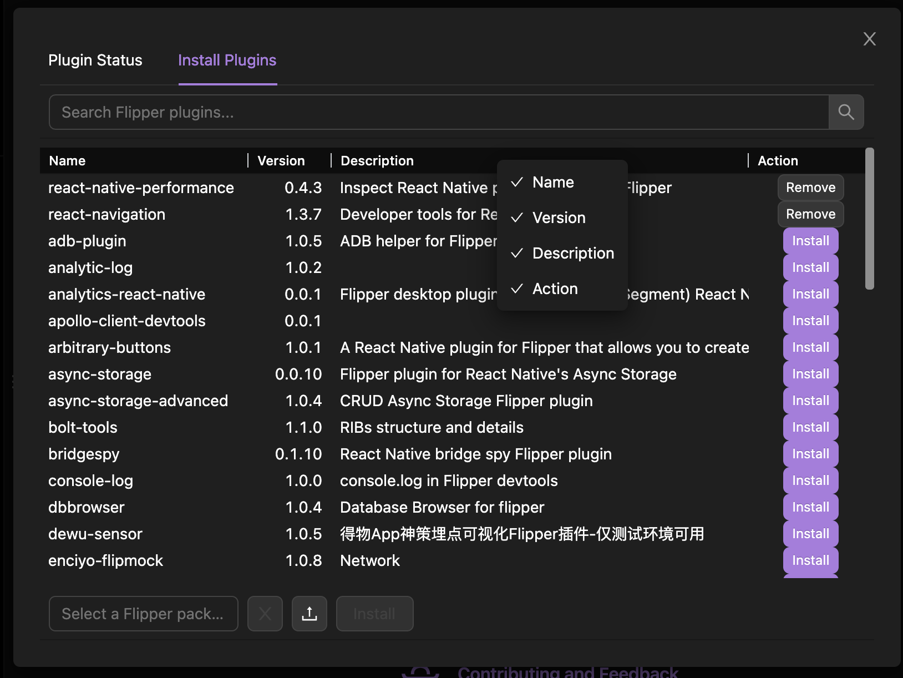Install the async-storage plugin
Screen dimensions: 903x678
(x=810, y=374)
